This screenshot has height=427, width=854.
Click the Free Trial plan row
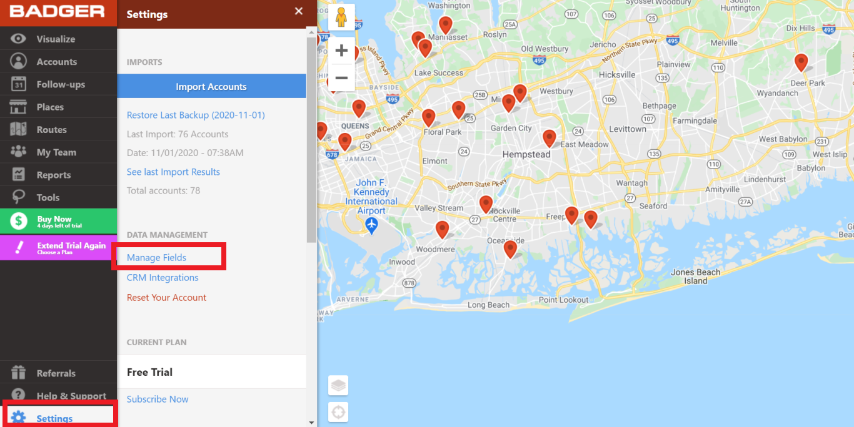coord(211,371)
